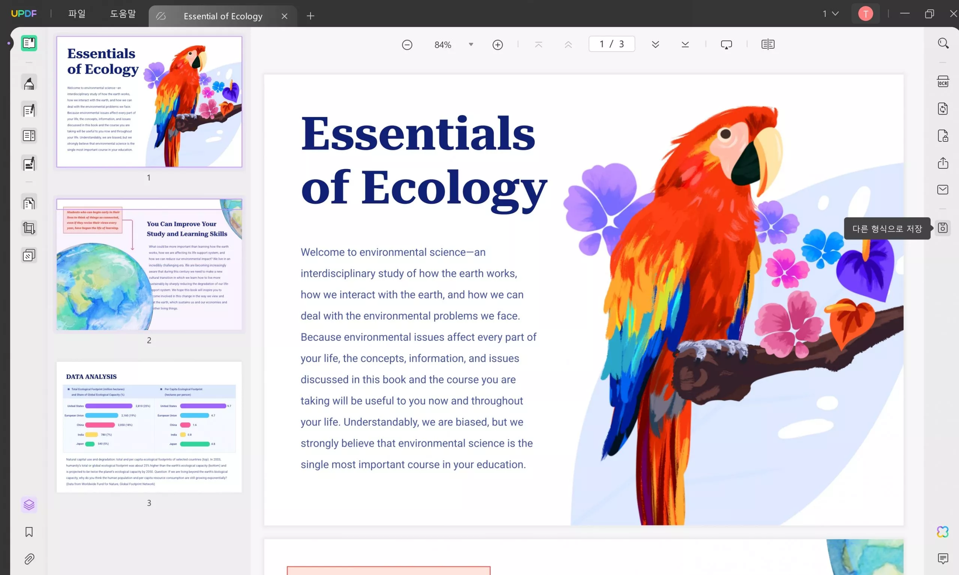Open the Organize Pages tool
959x575 pixels.
pyautogui.click(x=29, y=203)
